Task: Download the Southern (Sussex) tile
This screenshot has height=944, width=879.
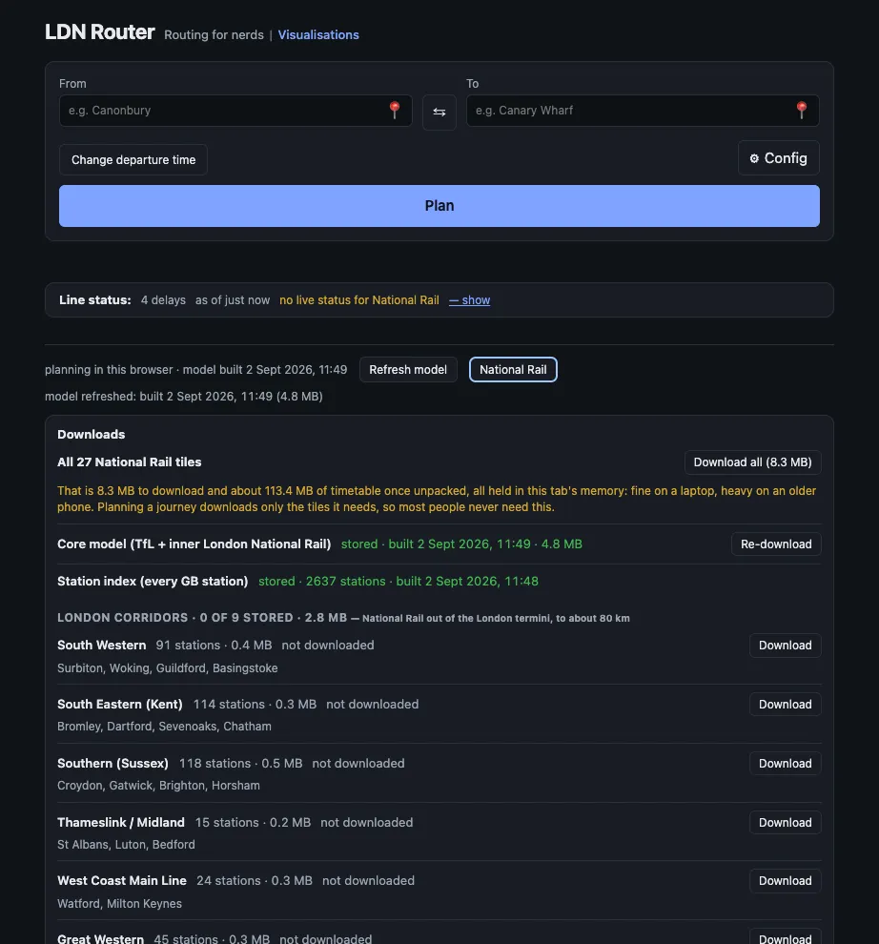Action: [785, 764]
